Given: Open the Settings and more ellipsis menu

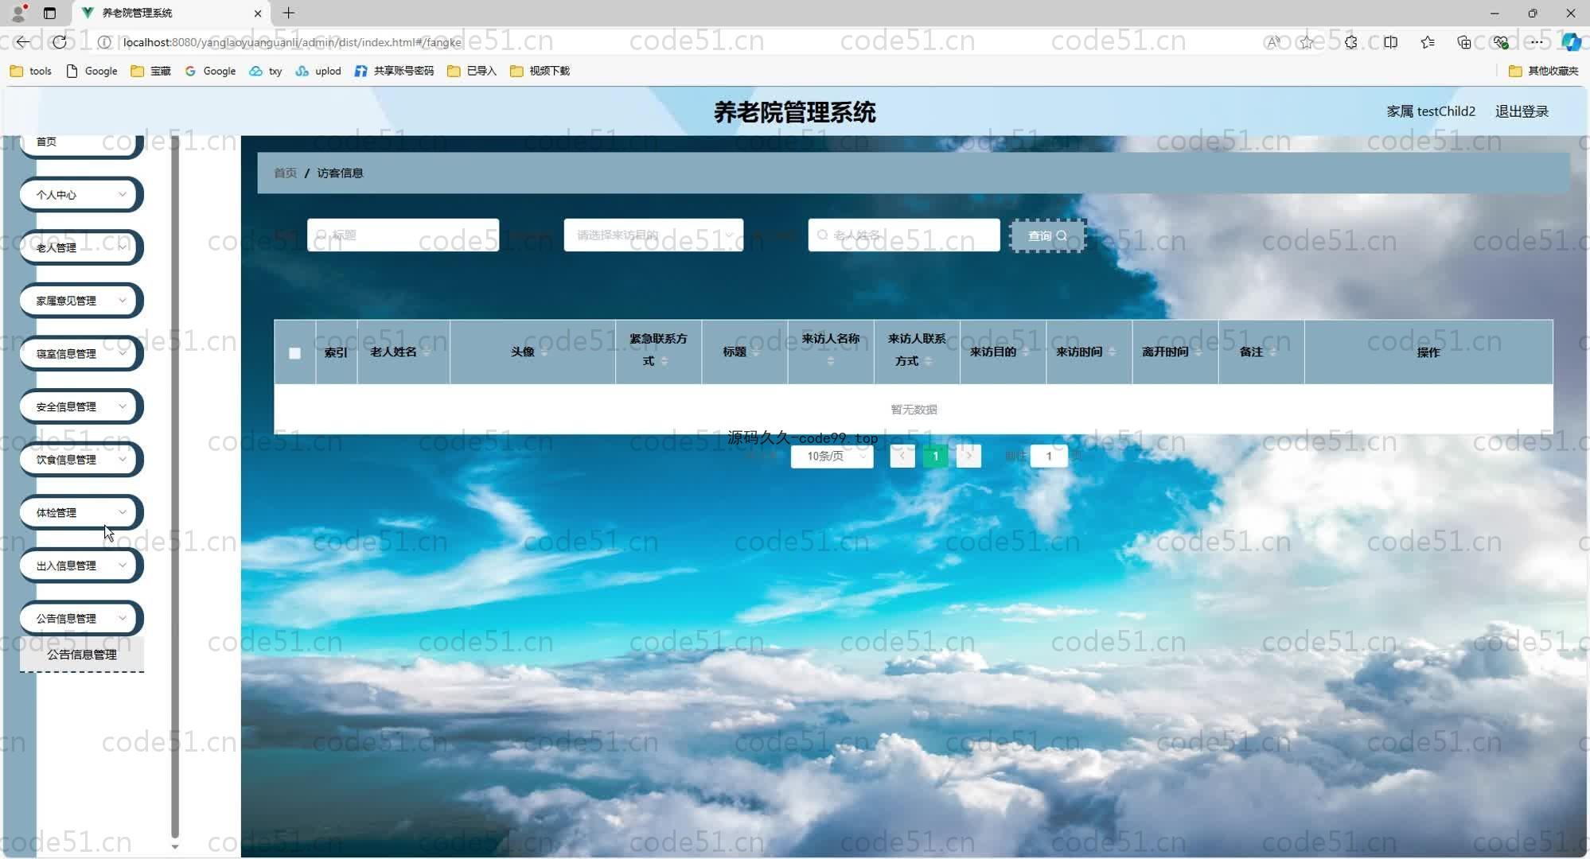Looking at the screenshot, I should [x=1536, y=42].
